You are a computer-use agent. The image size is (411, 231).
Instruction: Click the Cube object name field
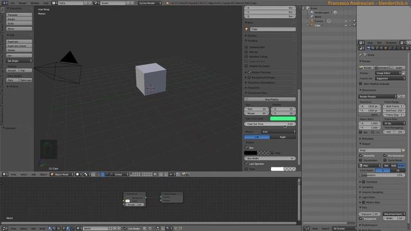click(272, 29)
